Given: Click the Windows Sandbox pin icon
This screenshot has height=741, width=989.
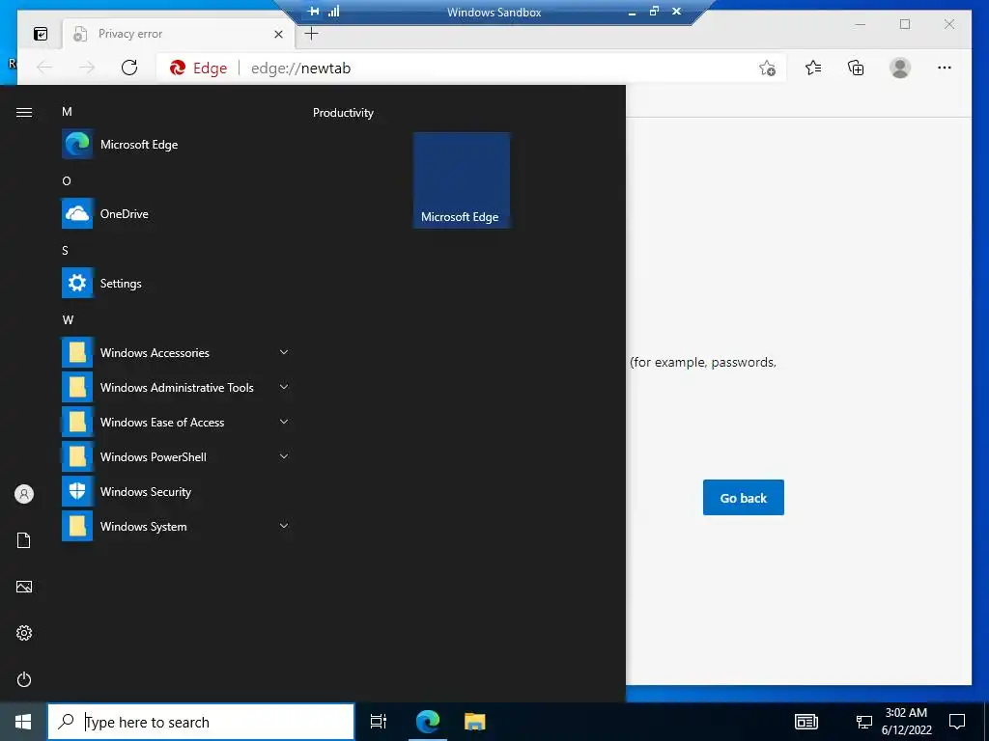Looking at the screenshot, I should point(314,12).
